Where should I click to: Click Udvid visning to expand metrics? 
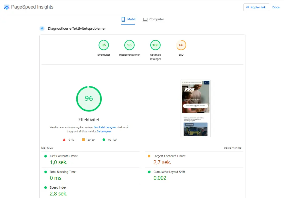point(233,148)
